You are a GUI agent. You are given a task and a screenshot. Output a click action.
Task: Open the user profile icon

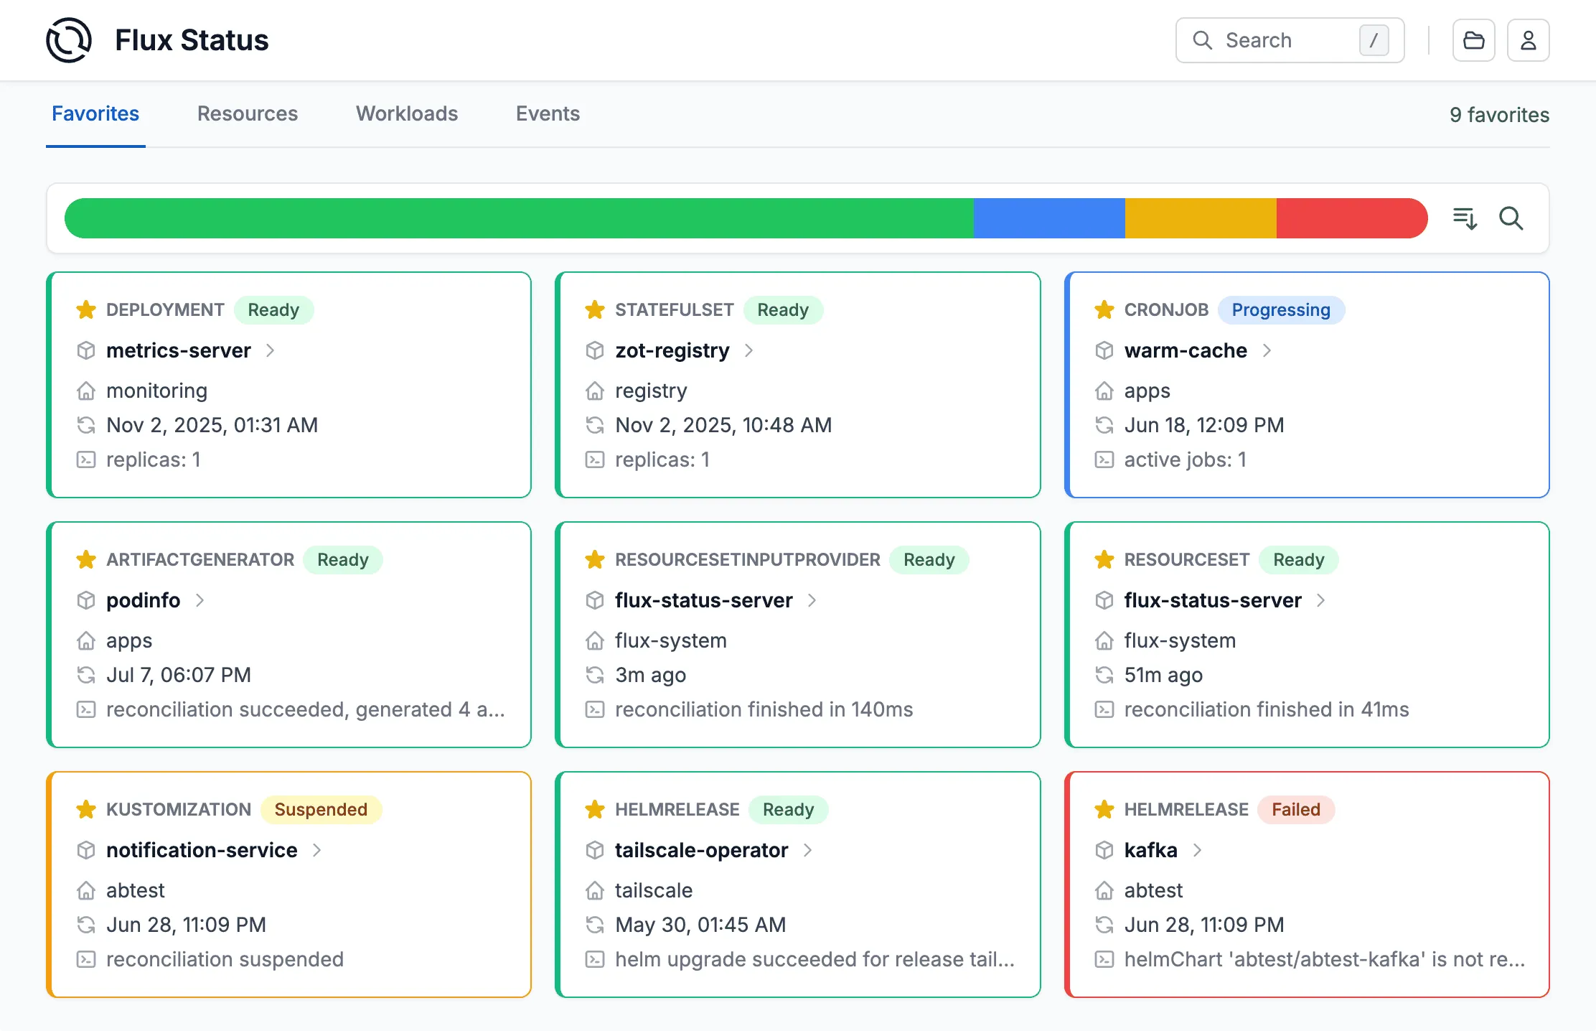click(1528, 40)
